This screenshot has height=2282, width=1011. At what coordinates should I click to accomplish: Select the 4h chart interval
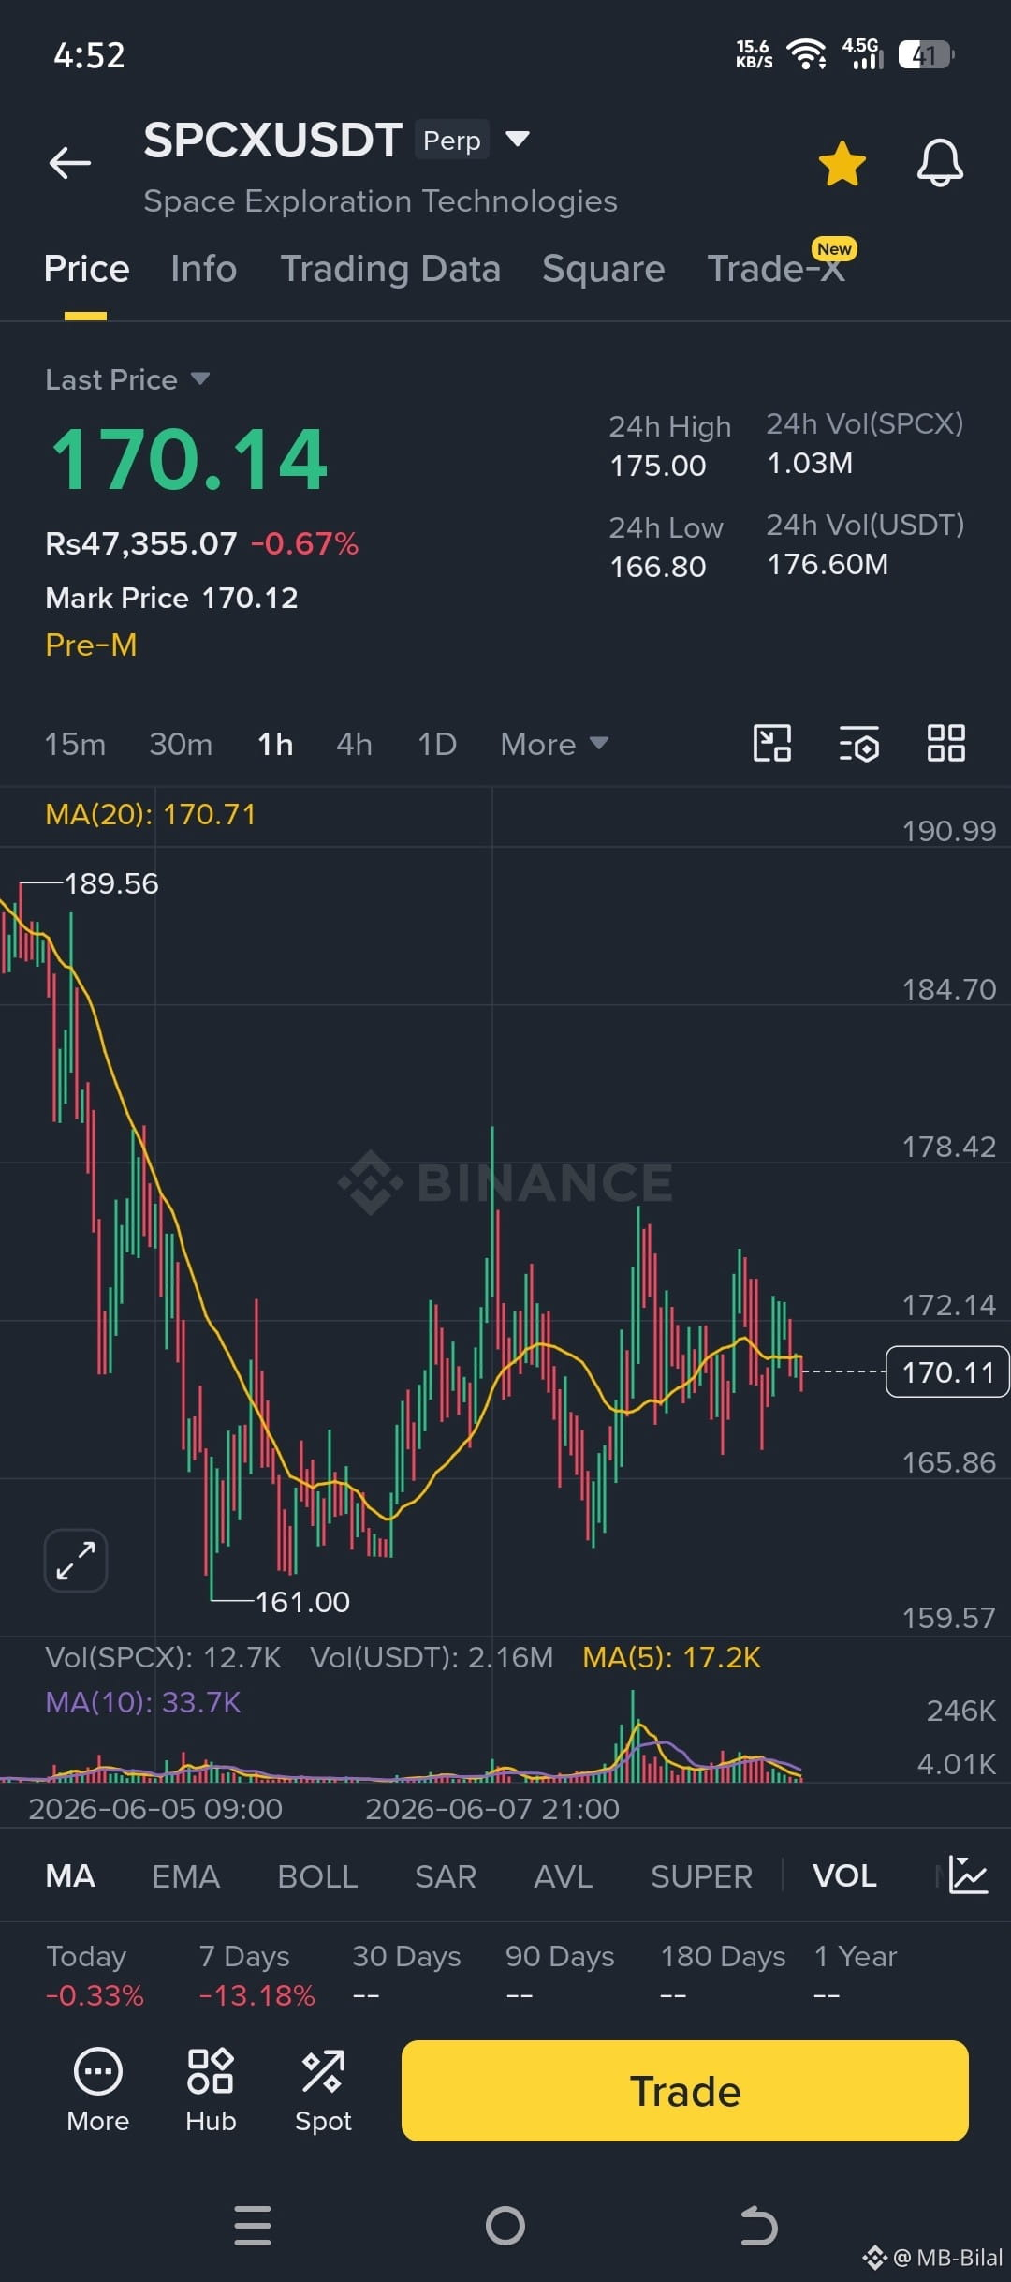coord(354,744)
